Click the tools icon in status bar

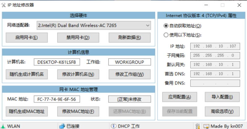click(198, 126)
